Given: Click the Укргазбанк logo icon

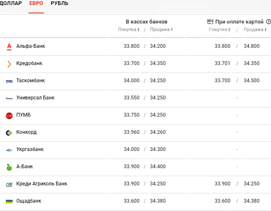Looking at the screenshot, I should [9, 150].
